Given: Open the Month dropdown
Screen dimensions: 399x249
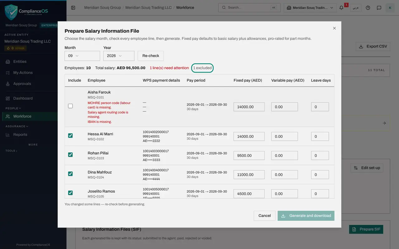Looking at the screenshot, I should (82, 56).
